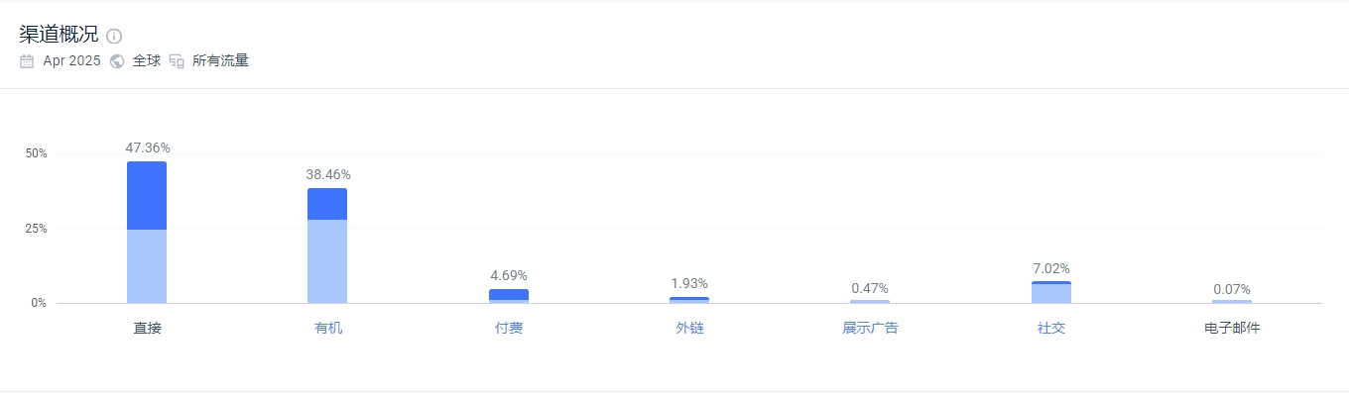Click the 社交 bar at 7.02%
The image size is (1349, 393).
point(1051,292)
